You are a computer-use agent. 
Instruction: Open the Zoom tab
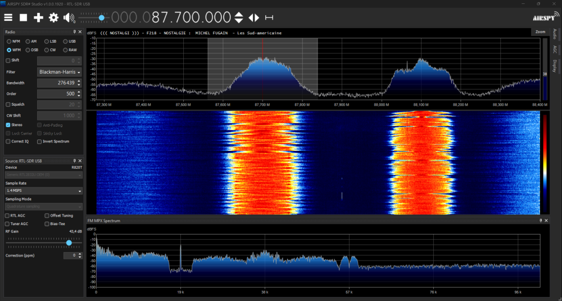pyautogui.click(x=540, y=32)
